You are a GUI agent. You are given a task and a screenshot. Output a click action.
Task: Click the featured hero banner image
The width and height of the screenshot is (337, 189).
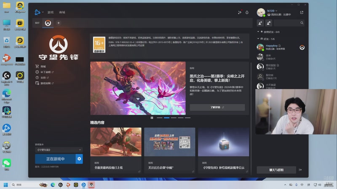[138, 88]
